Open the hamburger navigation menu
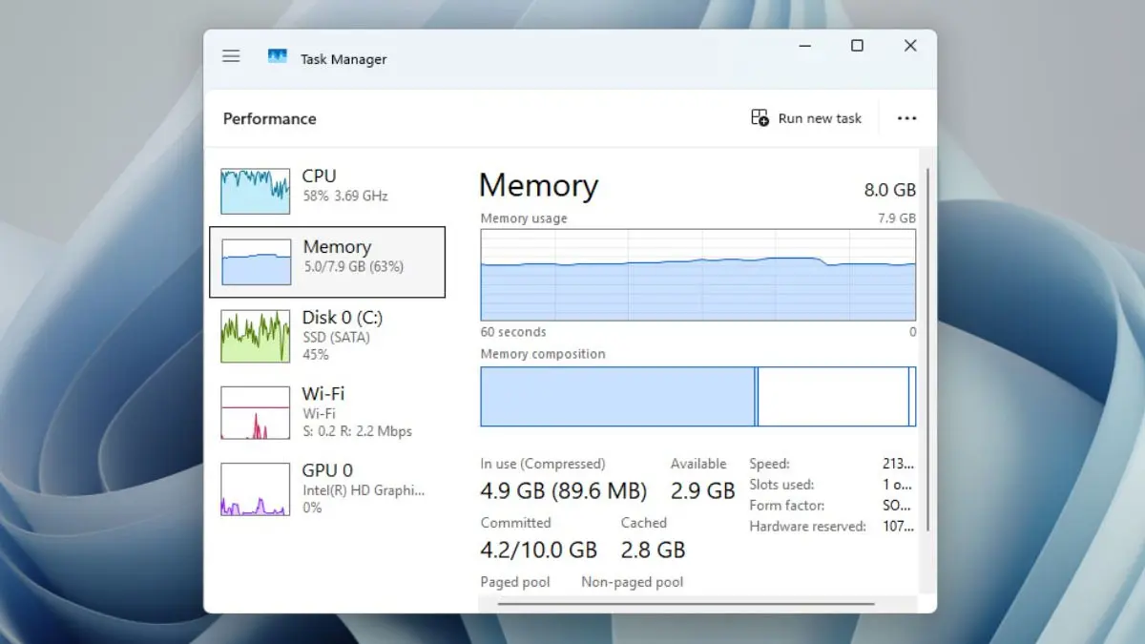This screenshot has height=644, width=1145. click(x=231, y=56)
